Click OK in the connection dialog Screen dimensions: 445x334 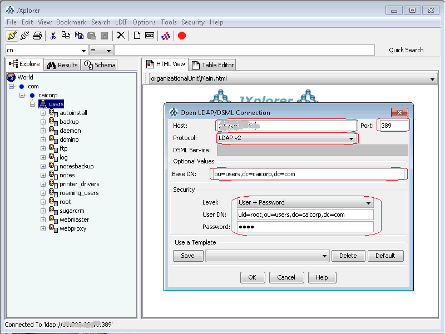(x=253, y=277)
